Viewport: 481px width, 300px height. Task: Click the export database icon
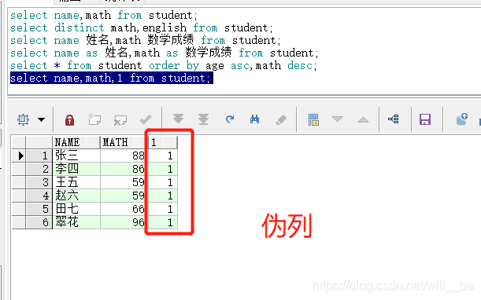(x=462, y=119)
